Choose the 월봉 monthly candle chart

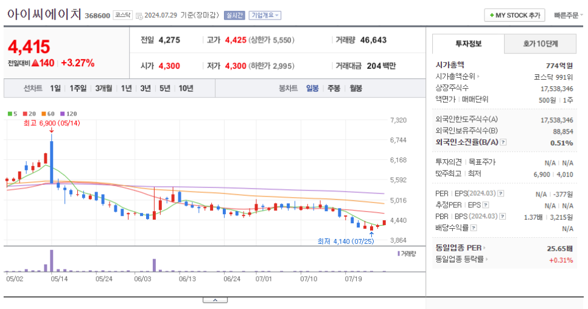pos(356,88)
